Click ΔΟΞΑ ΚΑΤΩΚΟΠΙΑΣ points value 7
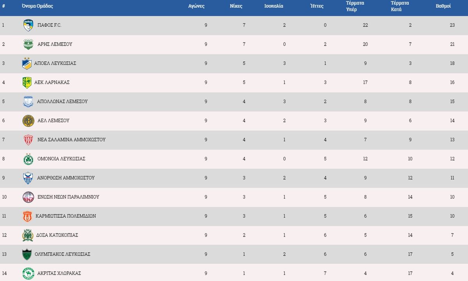 [x=452, y=235]
